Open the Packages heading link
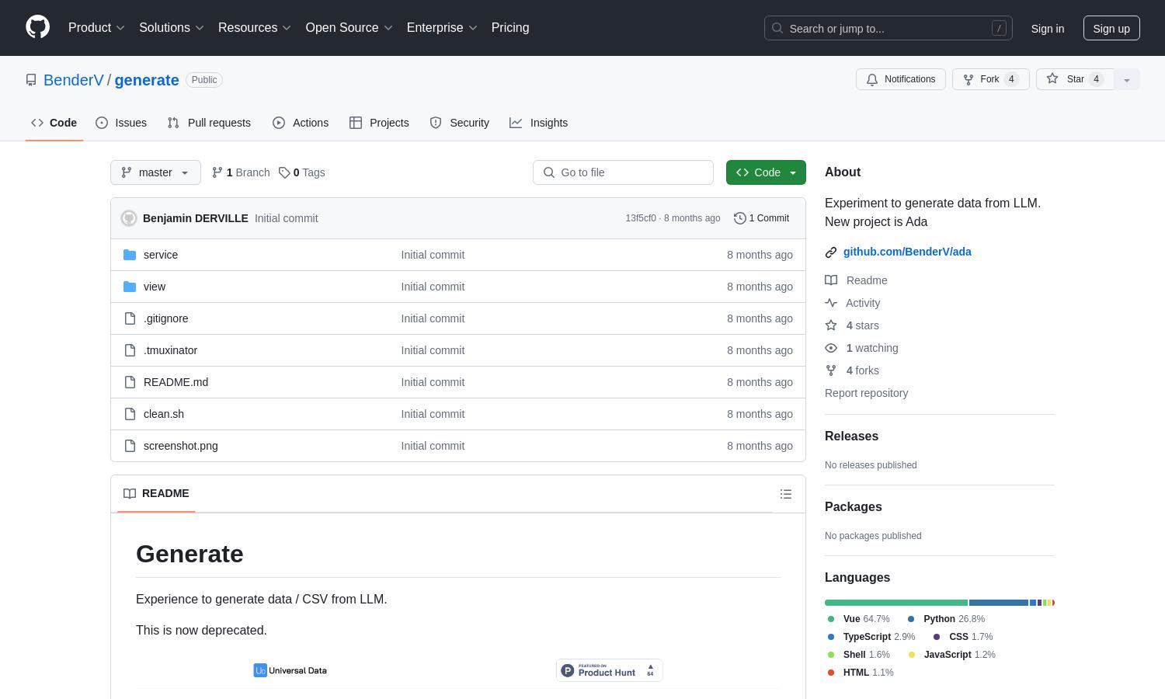The image size is (1165, 699). (854, 507)
